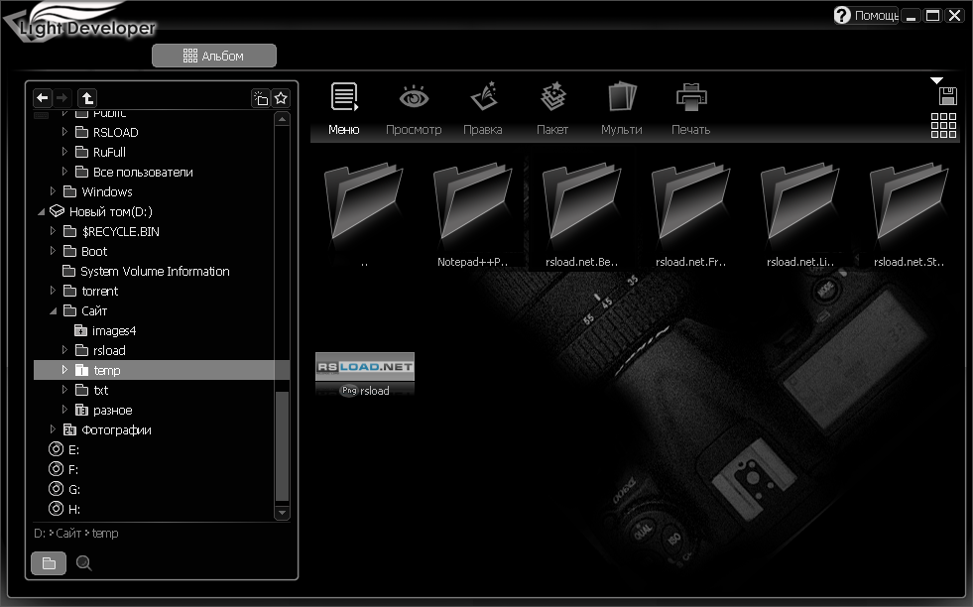Open the rsload.net.Be folder thumbnail
This screenshot has width=973, height=607.
(x=582, y=202)
